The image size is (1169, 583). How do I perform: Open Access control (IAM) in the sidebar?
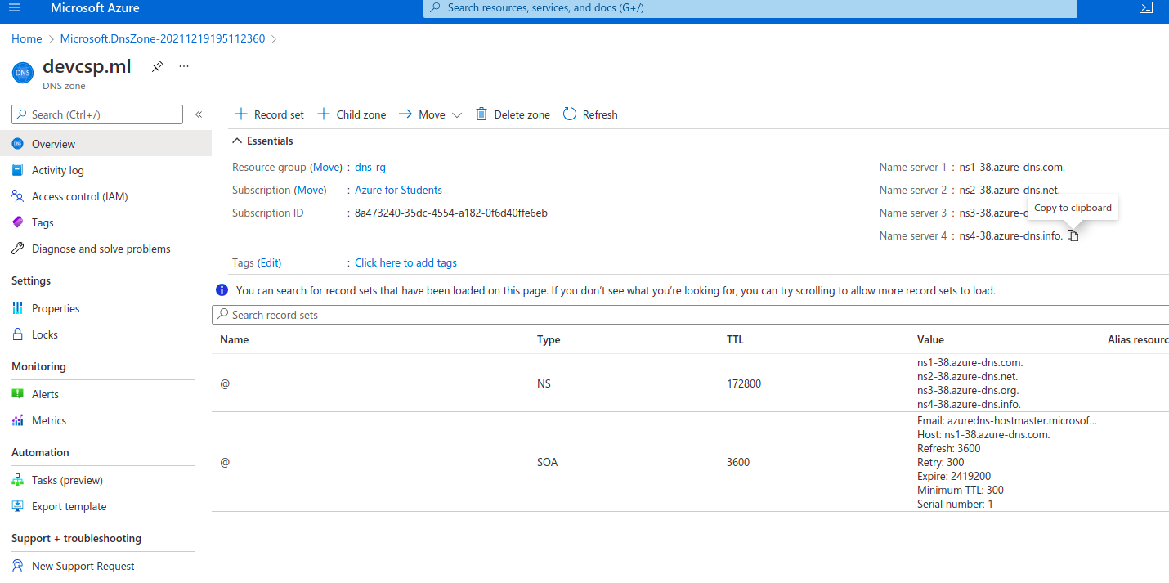79,196
